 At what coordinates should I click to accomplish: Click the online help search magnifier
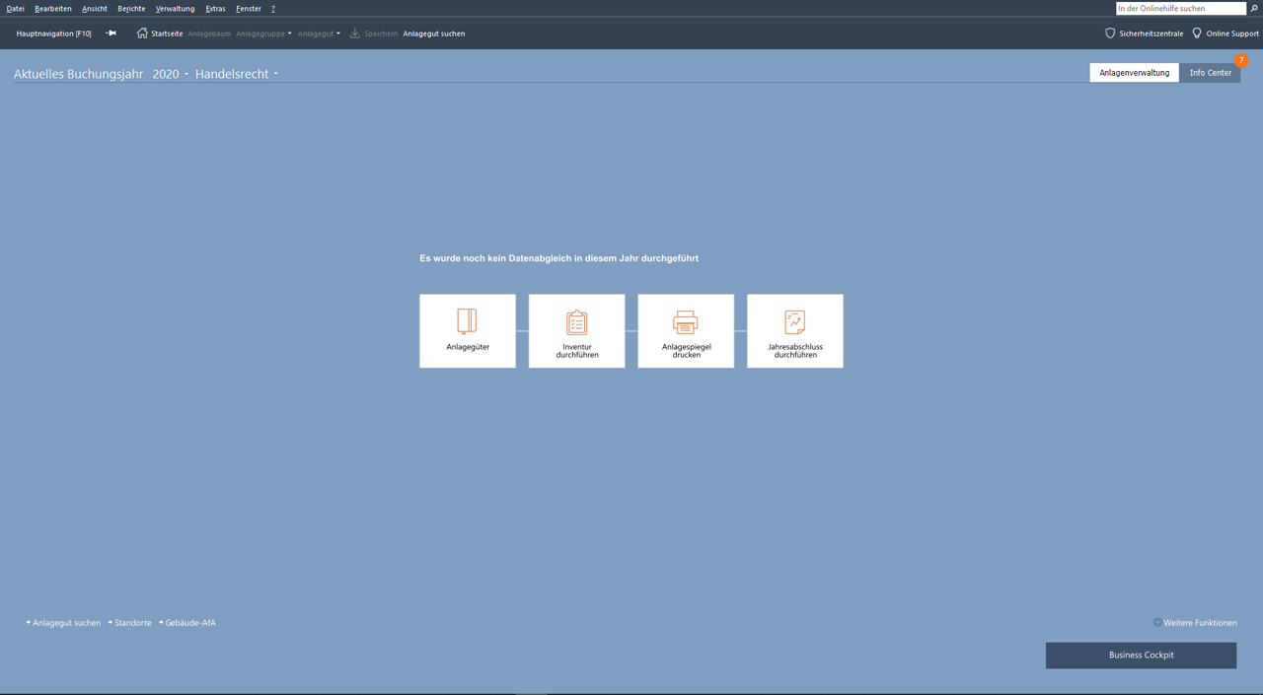coord(1254,8)
